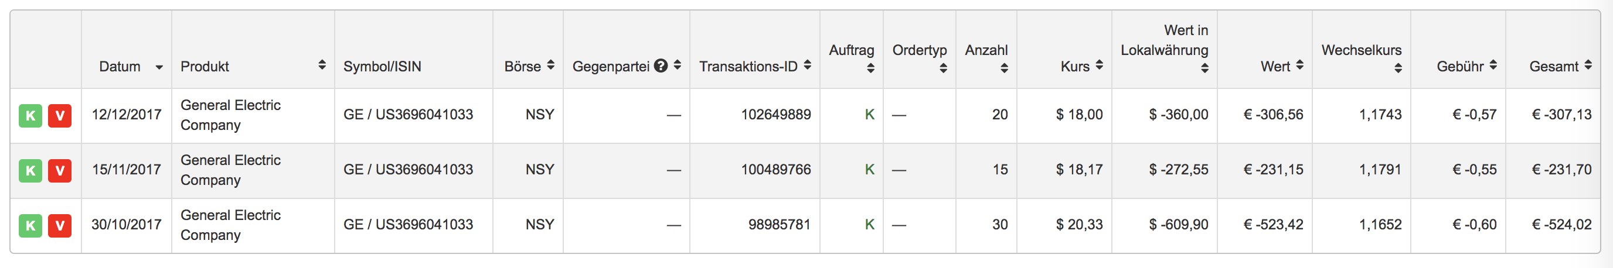Image resolution: width=1613 pixels, height=268 pixels.
Task: Sort by Gesamt column arrows
Action: click(1588, 65)
